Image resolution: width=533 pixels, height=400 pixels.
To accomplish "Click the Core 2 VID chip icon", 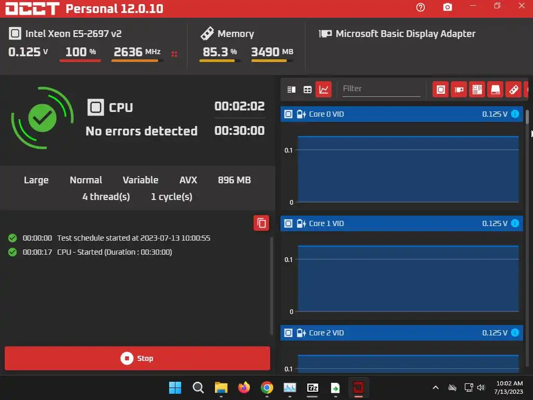I will [288, 333].
